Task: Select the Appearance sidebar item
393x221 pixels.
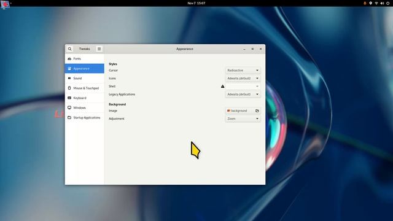Action: coord(85,68)
